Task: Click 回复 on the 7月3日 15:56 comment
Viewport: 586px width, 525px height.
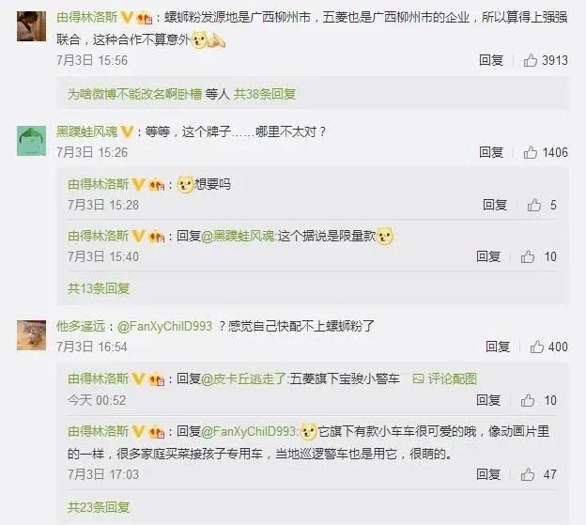Action: [x=491, y=60]
